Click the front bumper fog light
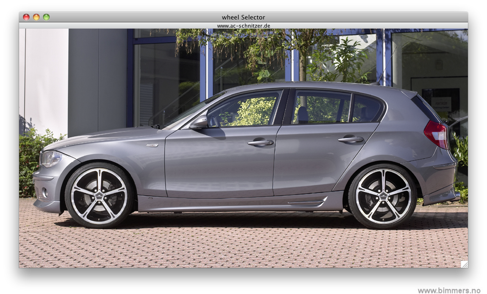The height and width of the screenshot is (294, 487). coord(45,192)
